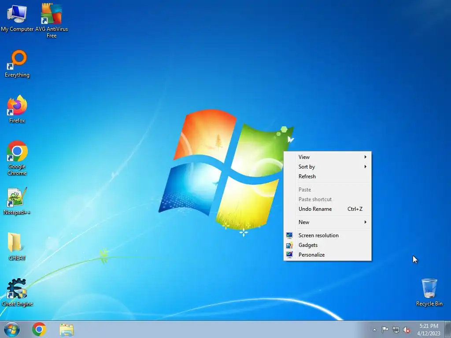Select the Google Chrome desktop shortcut
451x338 pixels.
coord(17,158)
